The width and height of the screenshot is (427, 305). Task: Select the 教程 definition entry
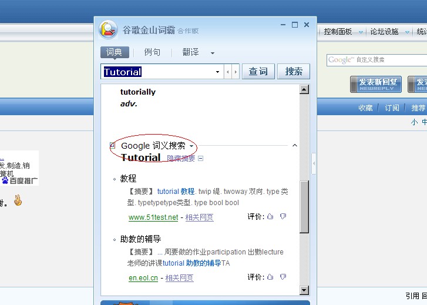128,179
